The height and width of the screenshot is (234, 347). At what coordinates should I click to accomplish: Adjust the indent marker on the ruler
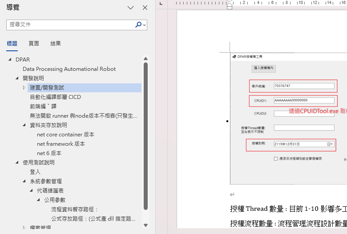230,4
